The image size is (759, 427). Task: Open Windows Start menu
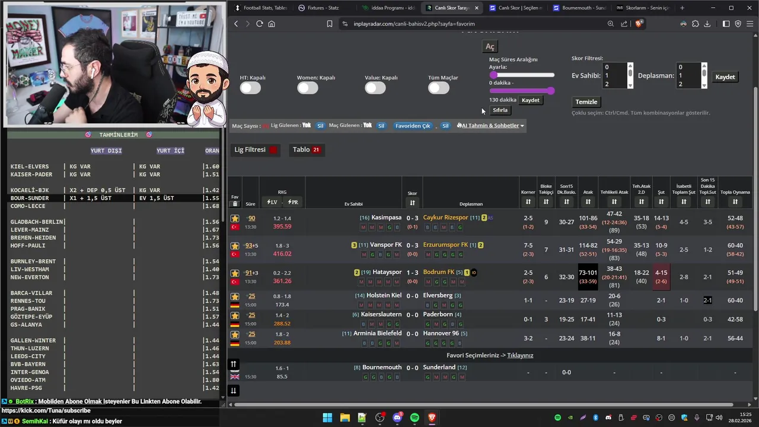(327, 418)
